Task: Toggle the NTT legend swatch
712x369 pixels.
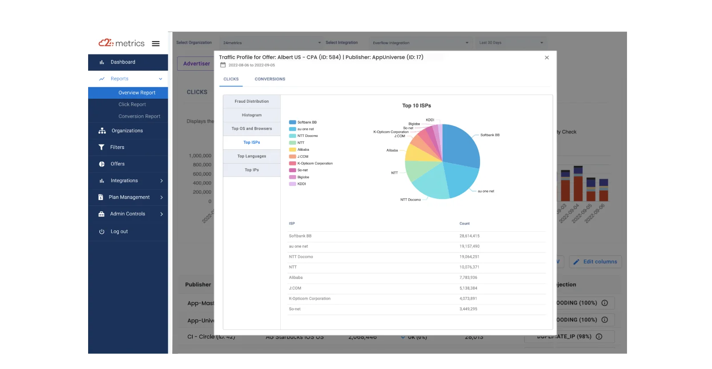Action: (292, 143)
